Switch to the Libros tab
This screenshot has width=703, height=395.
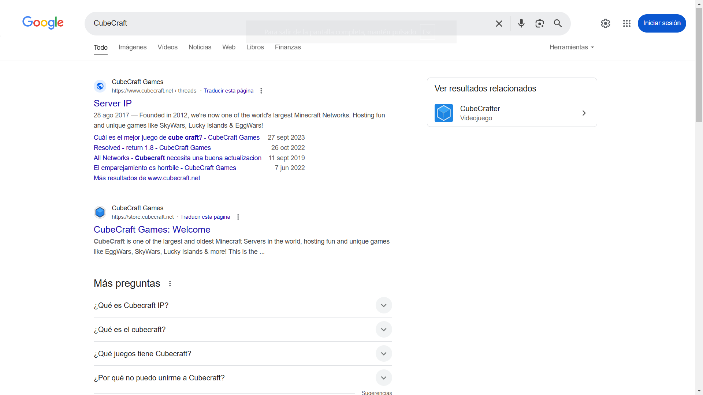pyautogui.click(x=255, y=47)
